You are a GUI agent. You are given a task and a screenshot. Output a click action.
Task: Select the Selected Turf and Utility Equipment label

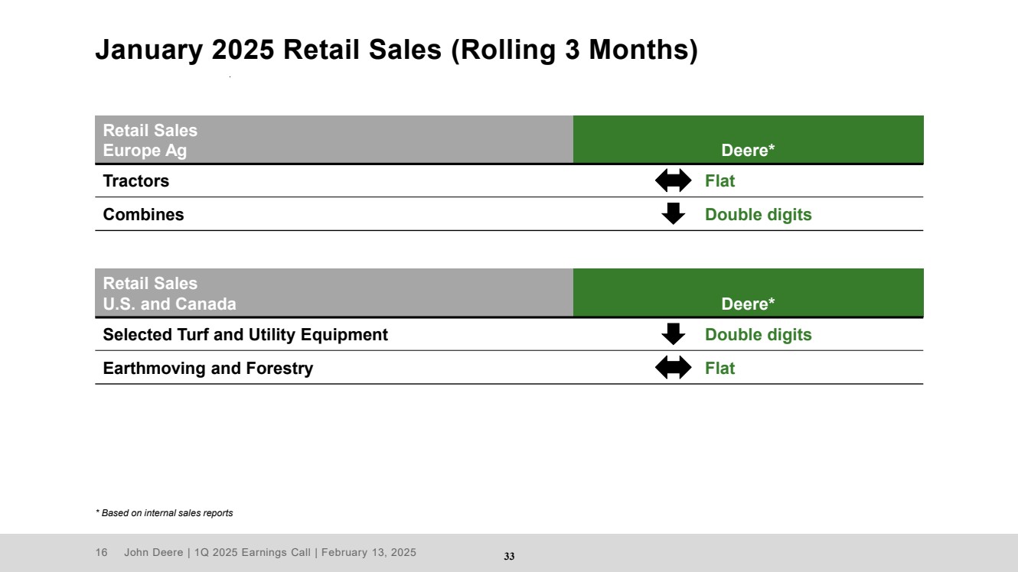(x=245, y=335)
